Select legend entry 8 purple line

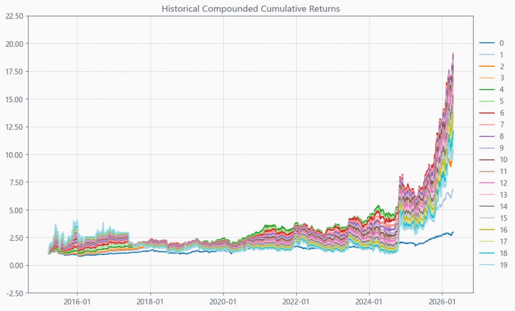point(487,136)
